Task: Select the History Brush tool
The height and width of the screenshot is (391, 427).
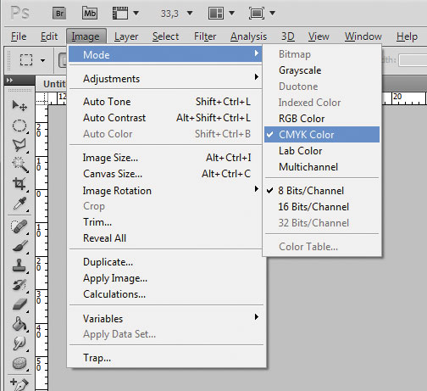Action: pos(19,285)
